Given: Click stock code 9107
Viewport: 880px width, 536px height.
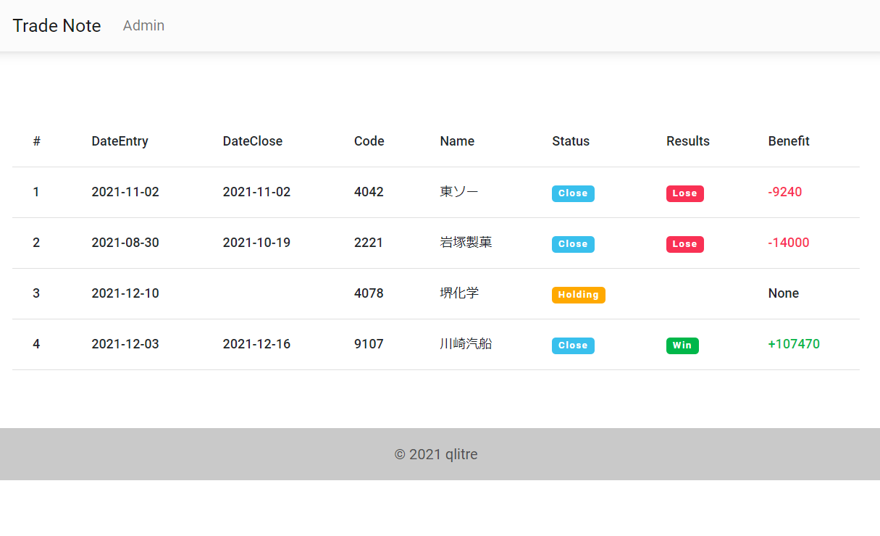Looking at the screenshot, I should click(x=369, y=344).
